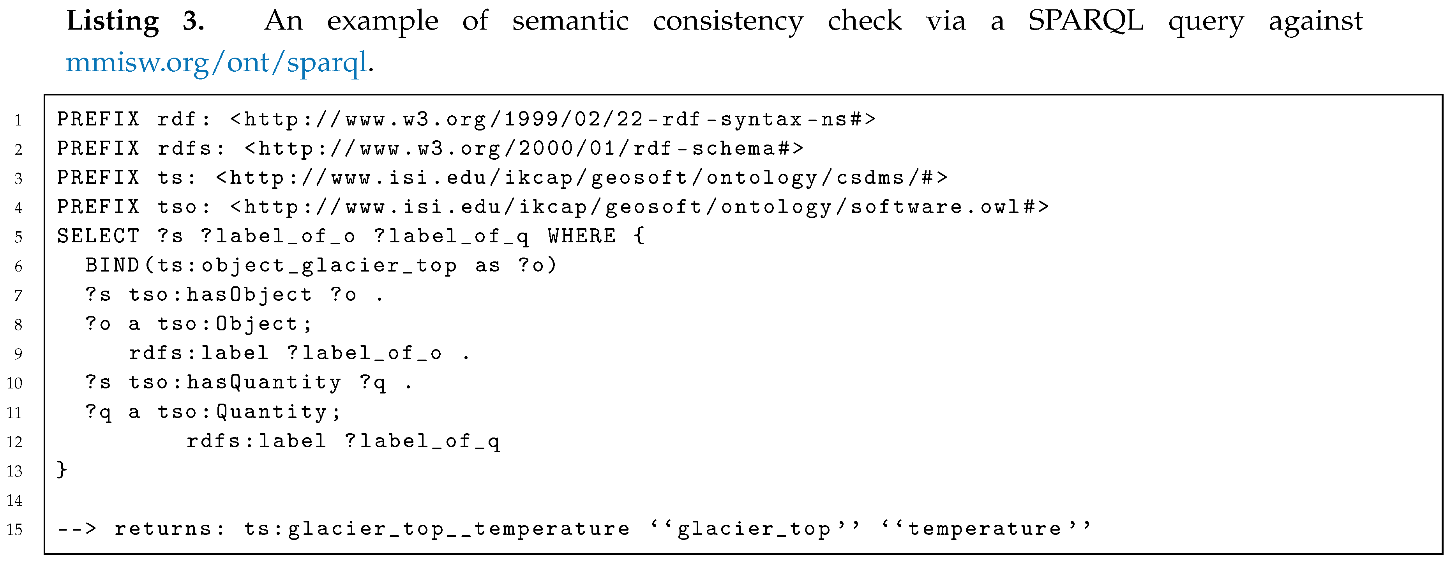Viewport: 1451px width, 561px height.
Task: Click ?label_of_q on line 12
Action: tap(422, 441)
